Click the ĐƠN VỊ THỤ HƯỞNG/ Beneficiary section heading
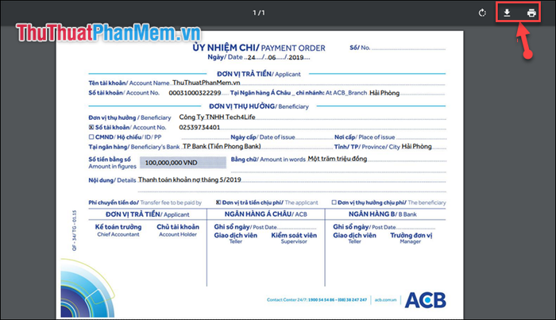Image resolution: width=556 pixels, height=320 pixels. click(x=259, y=106)
